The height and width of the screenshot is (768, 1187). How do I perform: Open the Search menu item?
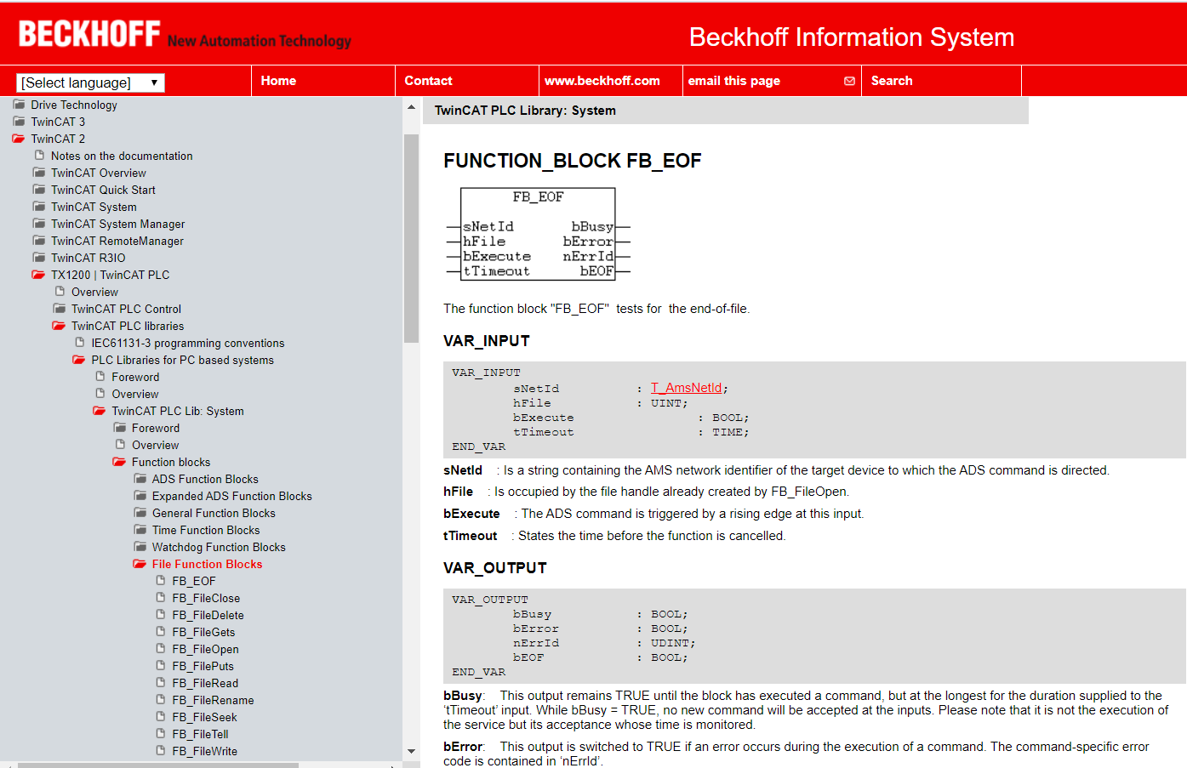coord(892,80)
